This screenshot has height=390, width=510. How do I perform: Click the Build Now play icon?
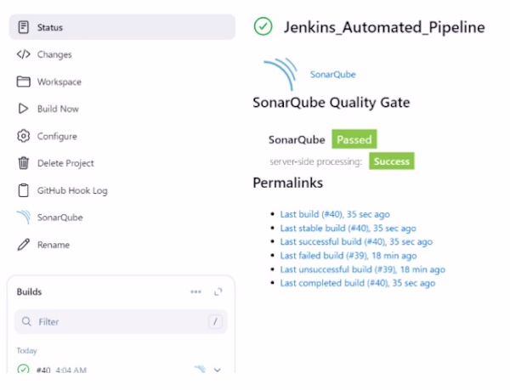pyautogui.click(x=24, y=109)
